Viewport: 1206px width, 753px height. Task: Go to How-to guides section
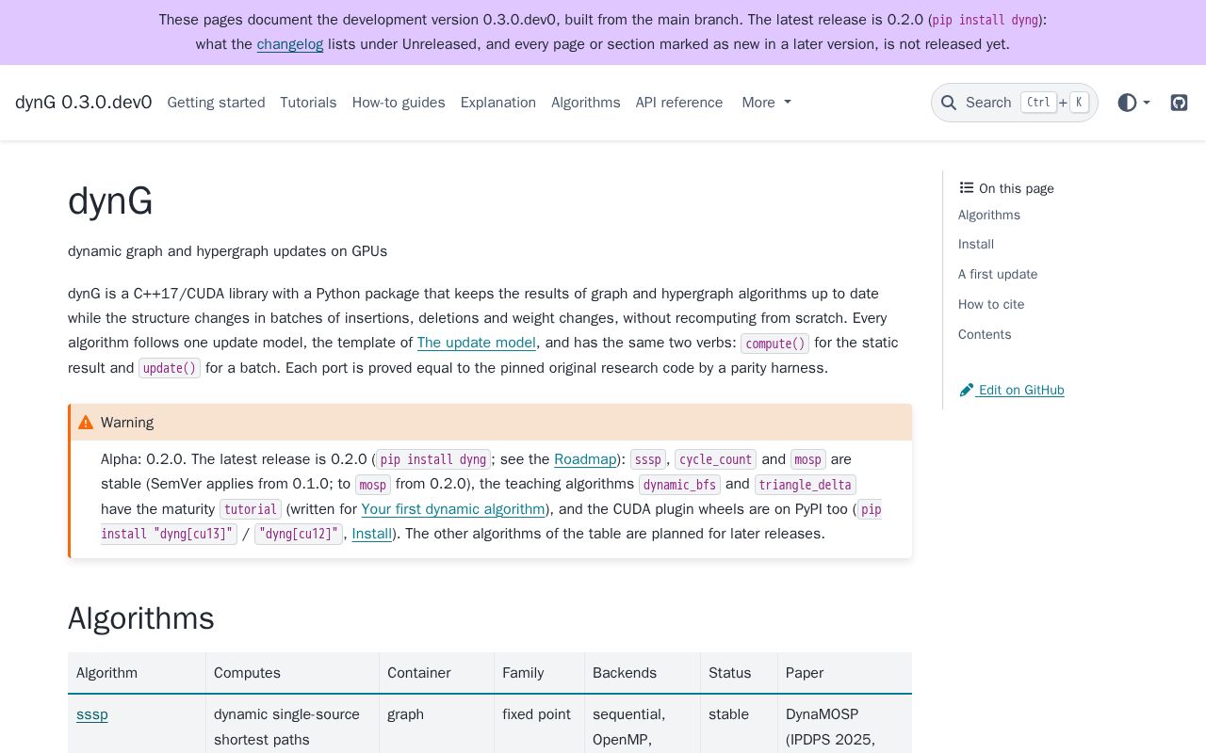click(x=399, y=103)
